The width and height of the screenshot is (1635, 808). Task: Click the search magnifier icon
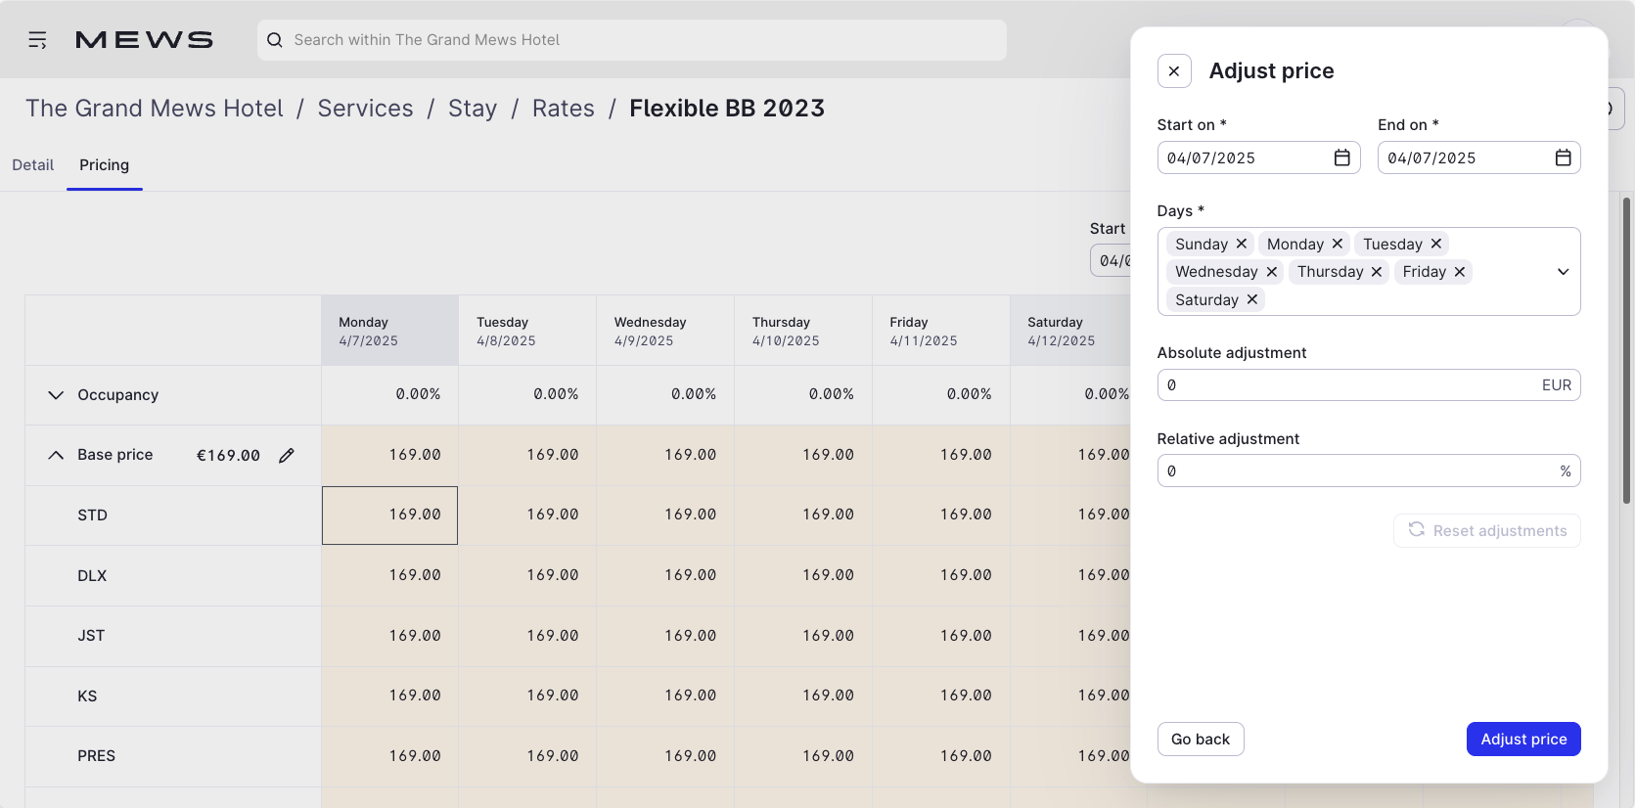click(x=275, y=40)
